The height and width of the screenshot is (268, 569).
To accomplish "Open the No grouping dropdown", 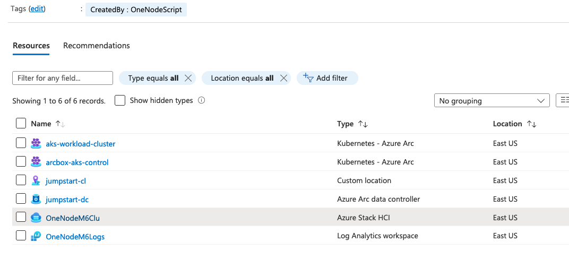I will point(492,100).
